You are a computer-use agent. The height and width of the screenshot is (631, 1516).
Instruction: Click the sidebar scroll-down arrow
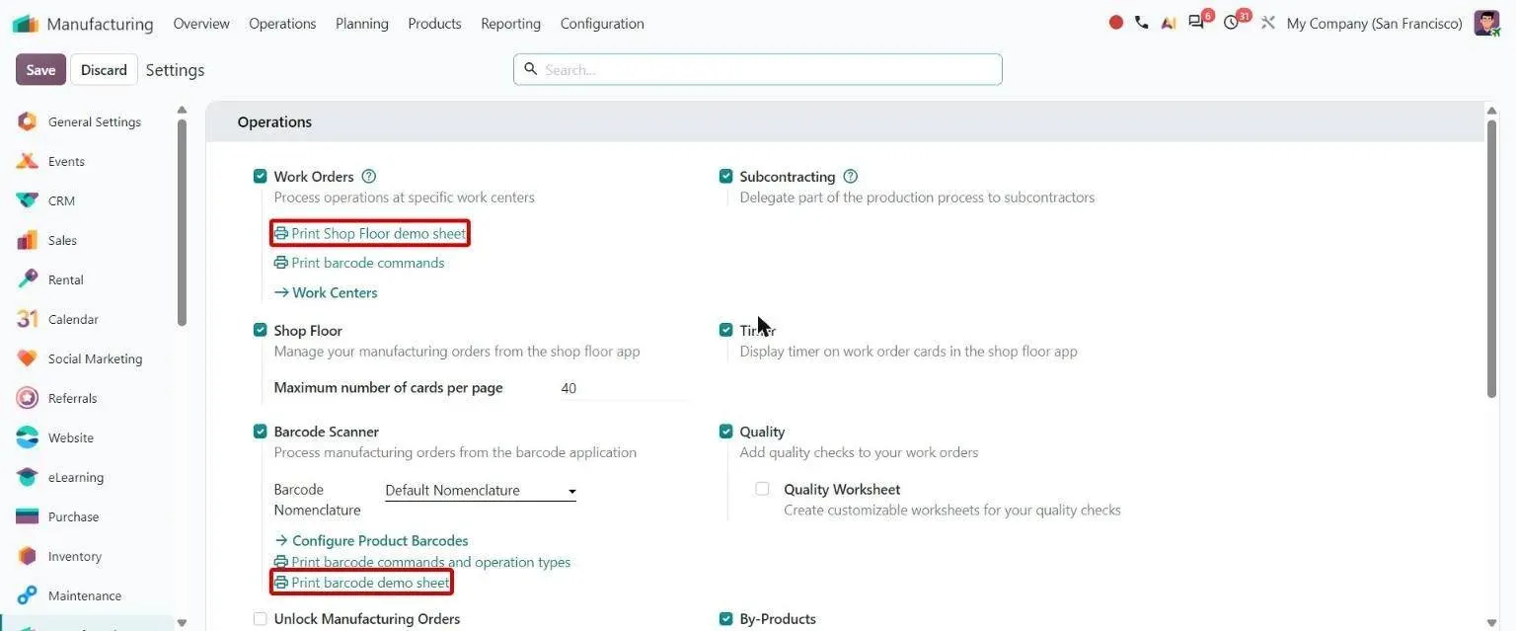tap(181, 623)
